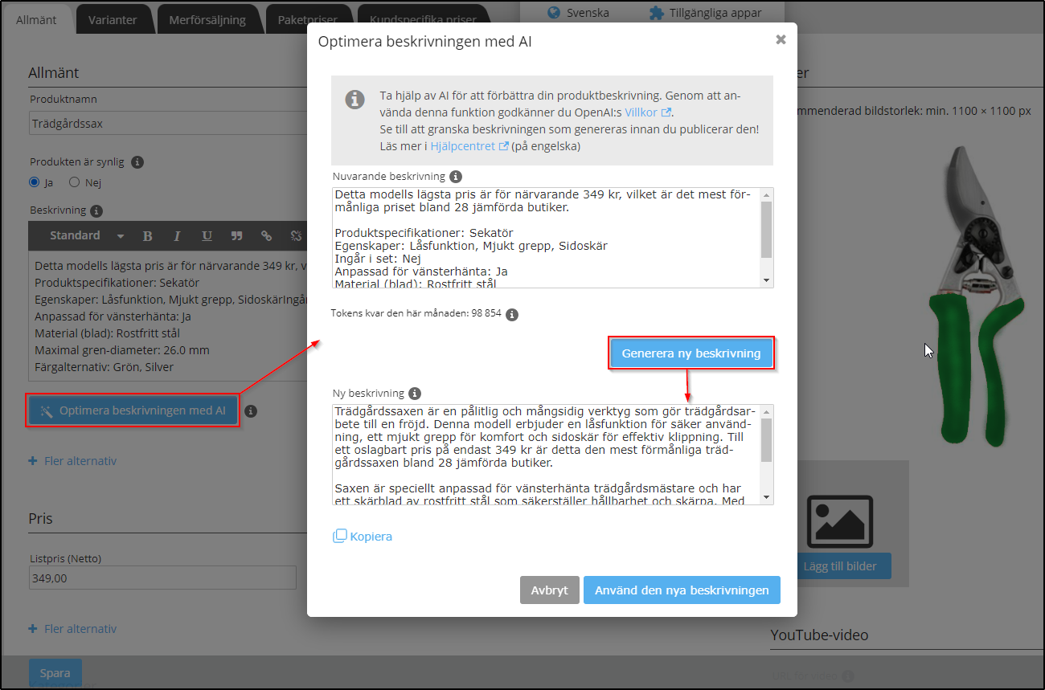Click Generera ny beskrivning
The height and width of the screenshot is (690, 1045).
point(691,352)
